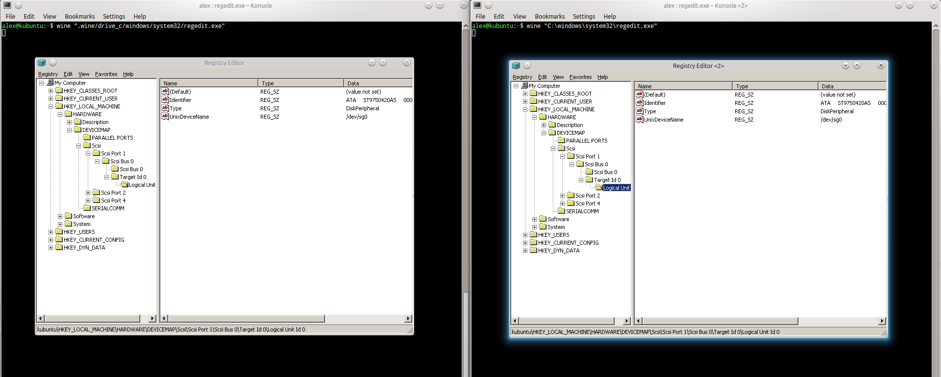Open the Registry Editor window menu cube icon
941x377 pixels.
42,63
